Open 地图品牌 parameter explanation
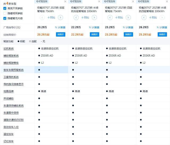The image size is (170, 145). [8, 91]
